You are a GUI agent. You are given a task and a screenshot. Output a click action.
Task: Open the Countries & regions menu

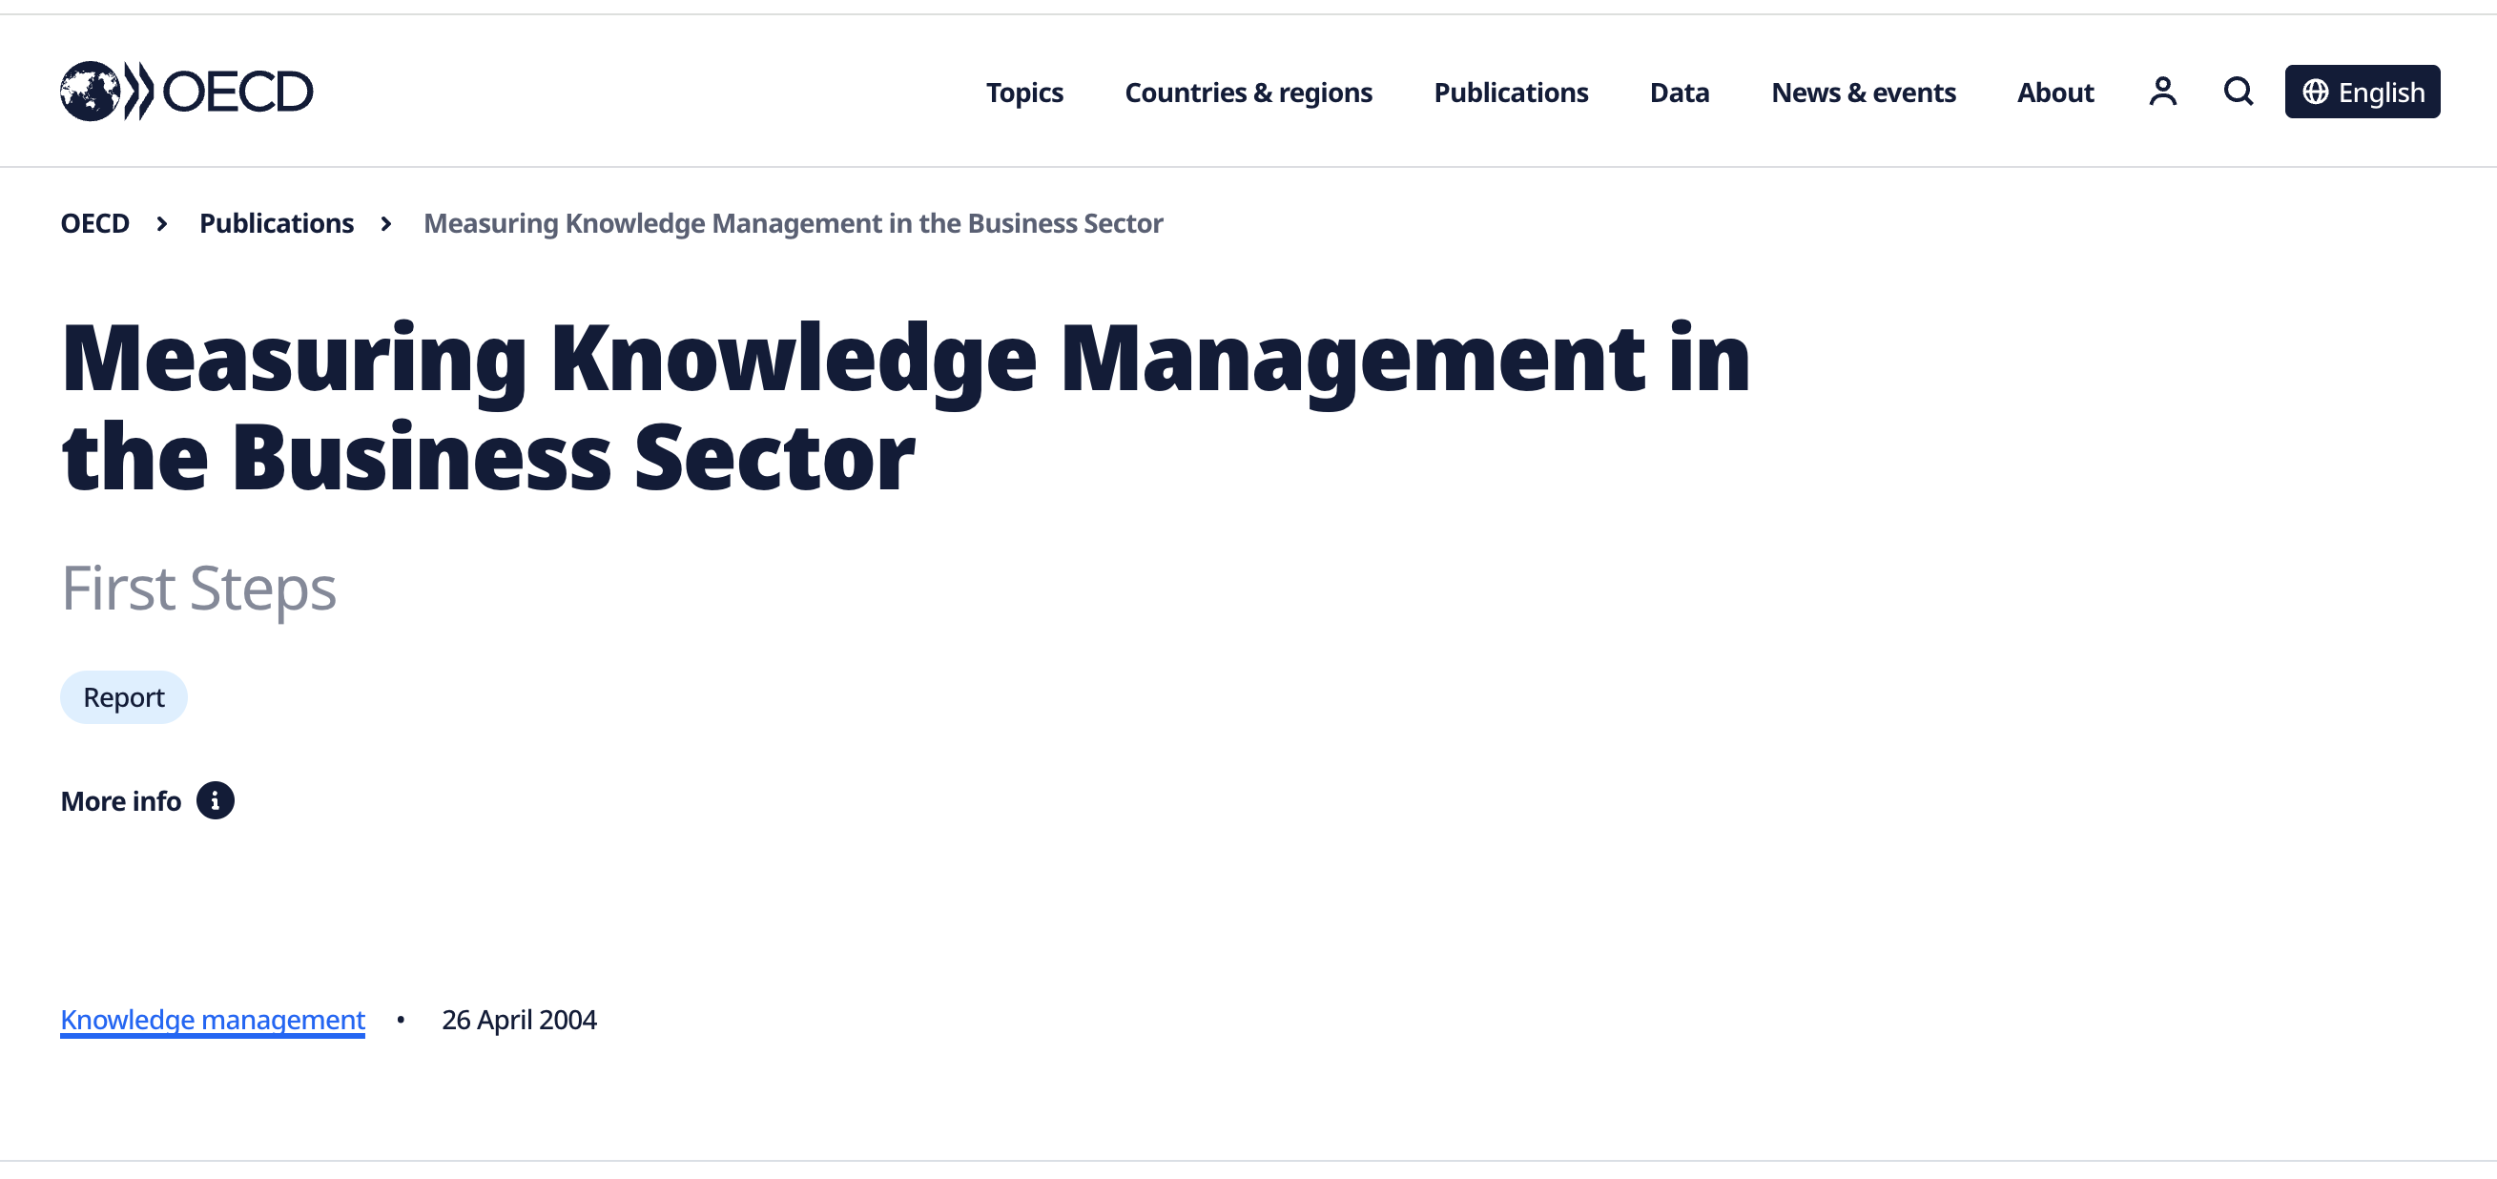click(1248, 93)
